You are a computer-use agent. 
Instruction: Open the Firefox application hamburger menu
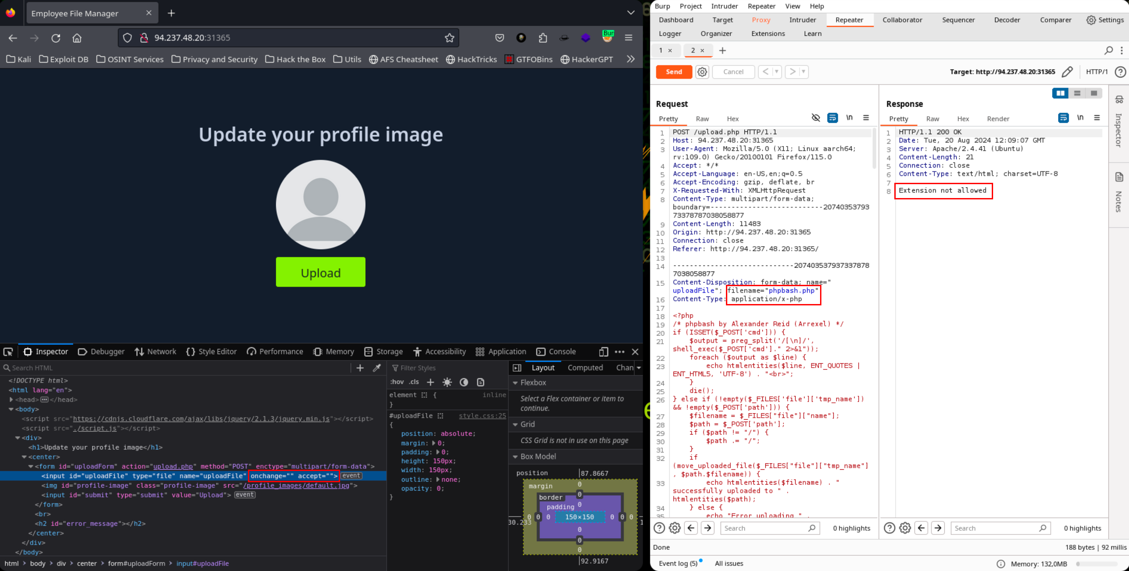point(628,38)
